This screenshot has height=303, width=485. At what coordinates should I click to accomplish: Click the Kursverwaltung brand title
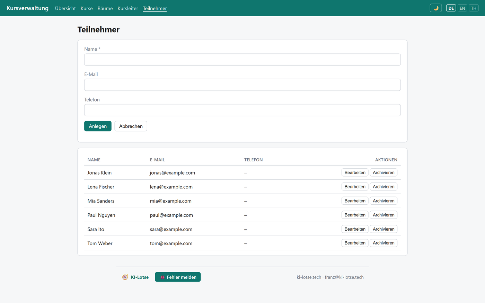(27, 8)
